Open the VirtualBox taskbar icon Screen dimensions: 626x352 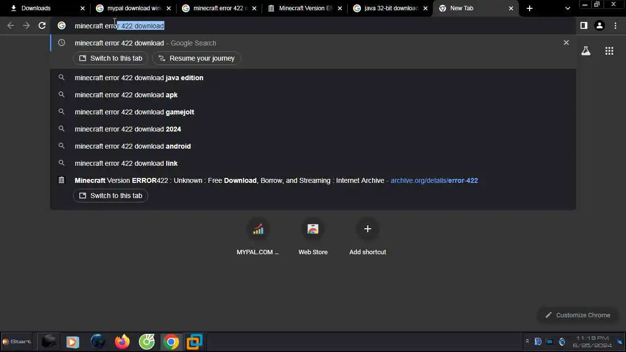click(194, 342)
